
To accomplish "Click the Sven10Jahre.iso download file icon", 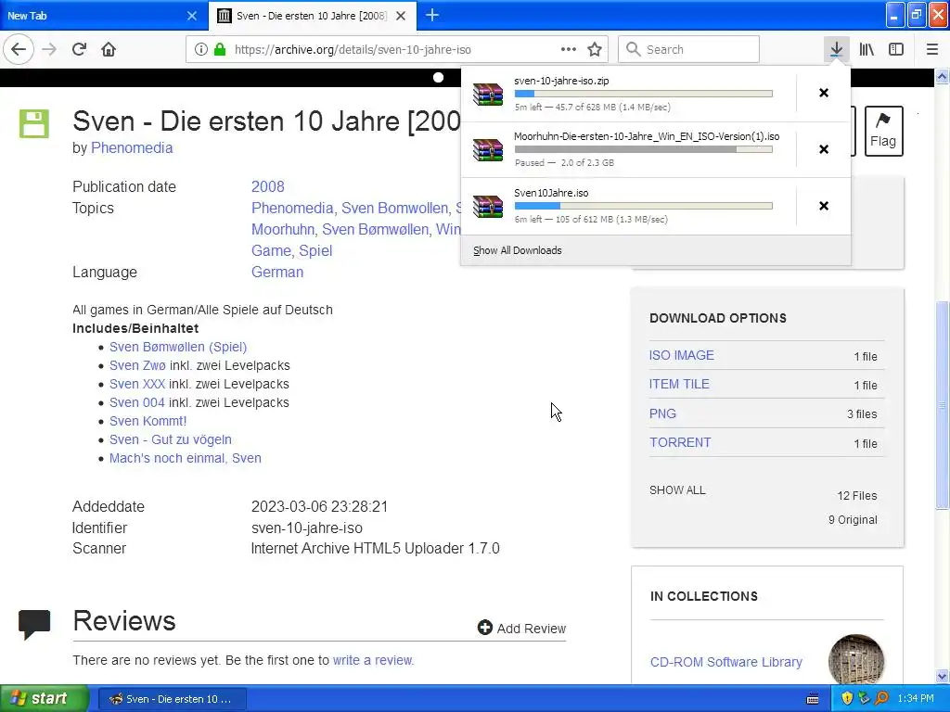I will point(488,206).
